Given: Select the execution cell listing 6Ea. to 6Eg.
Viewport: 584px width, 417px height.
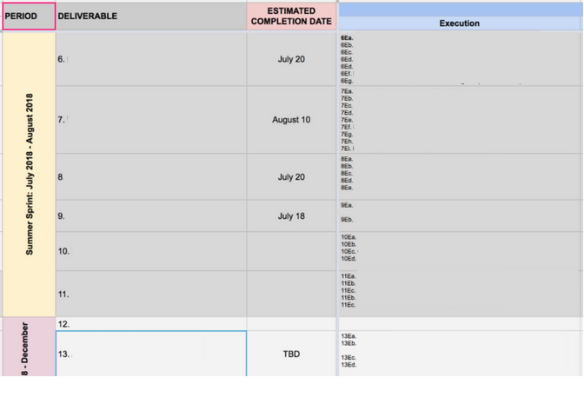Looking at the screenshot, I should 461,59.
